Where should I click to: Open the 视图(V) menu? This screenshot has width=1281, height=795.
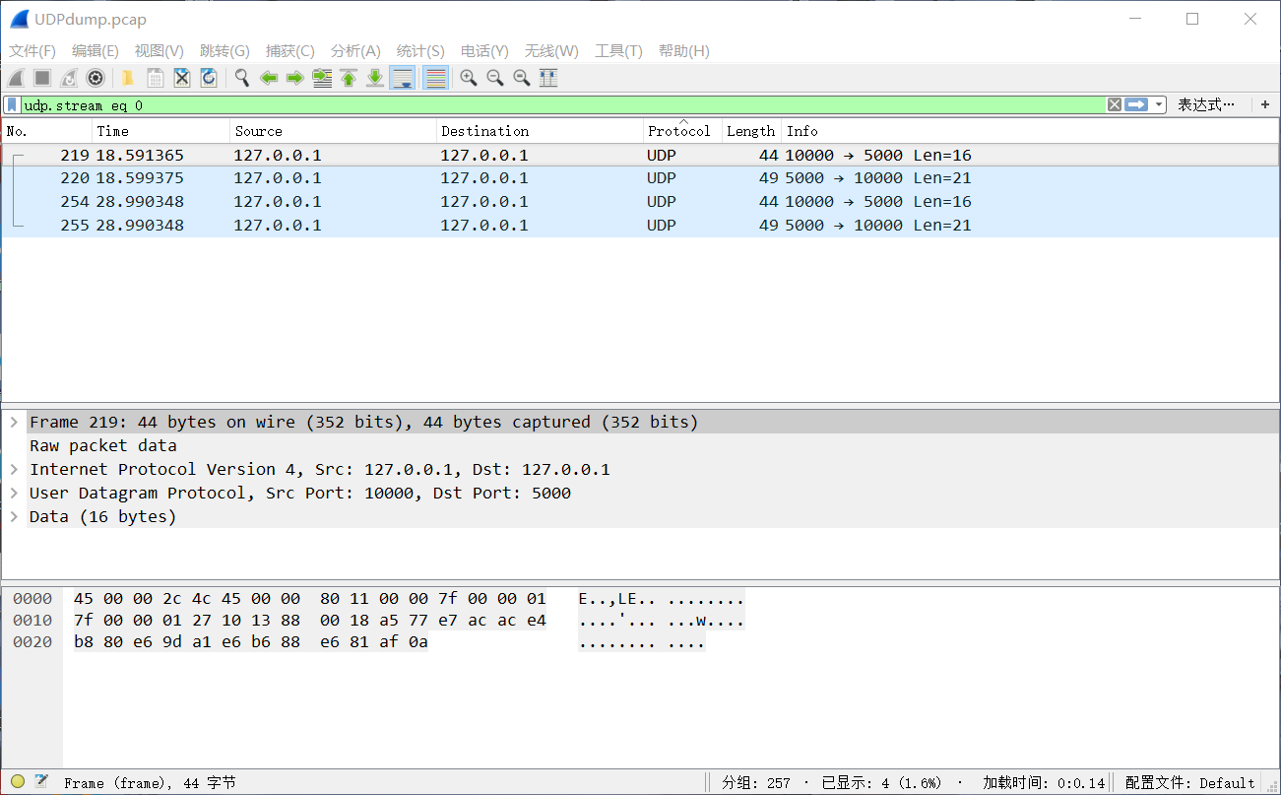click(160, 51)
